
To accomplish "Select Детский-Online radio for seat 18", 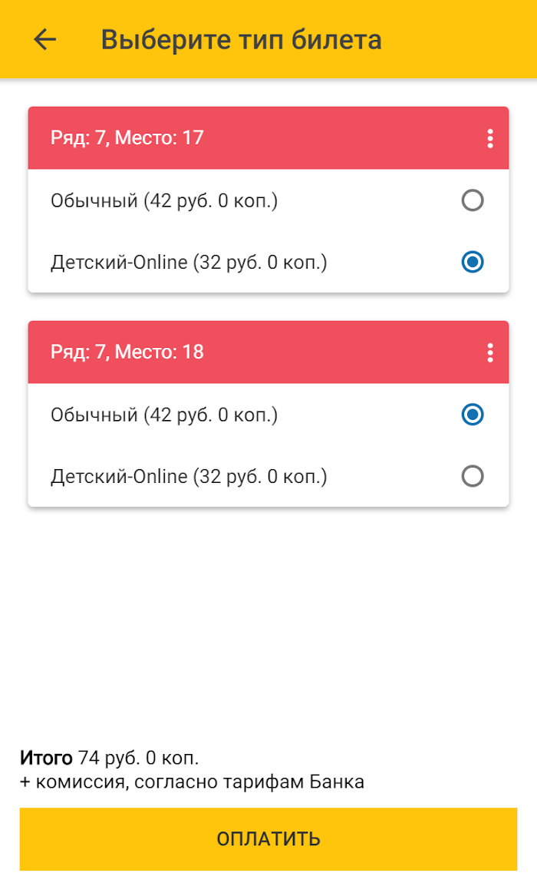I will 473,476.
